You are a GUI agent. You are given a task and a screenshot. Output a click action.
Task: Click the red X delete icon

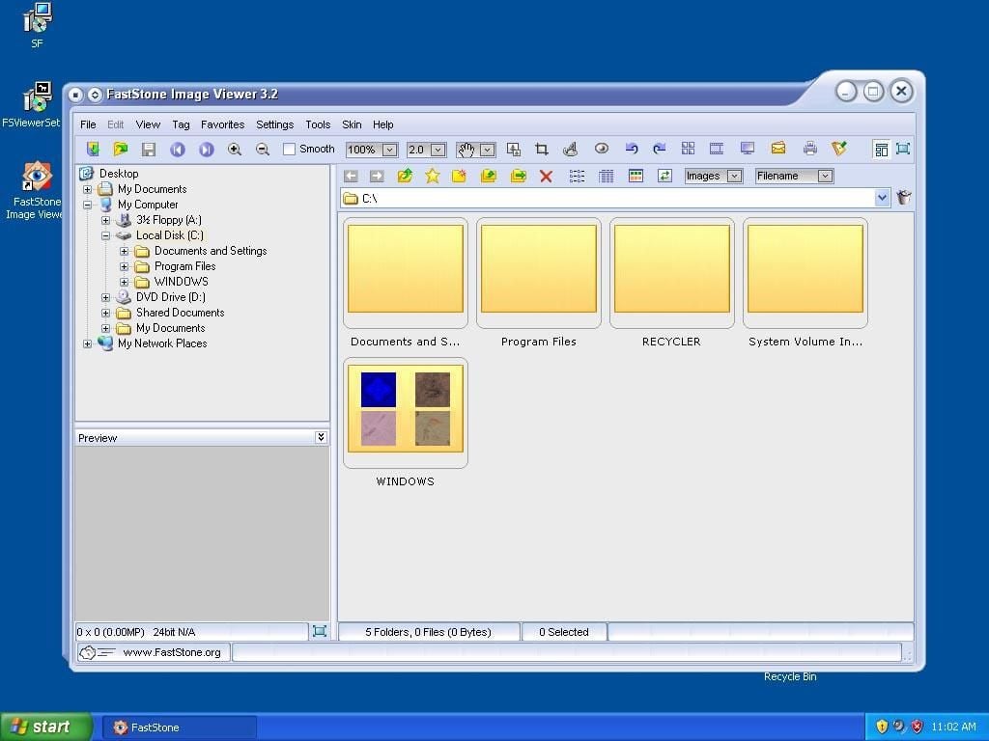point(547,177)
